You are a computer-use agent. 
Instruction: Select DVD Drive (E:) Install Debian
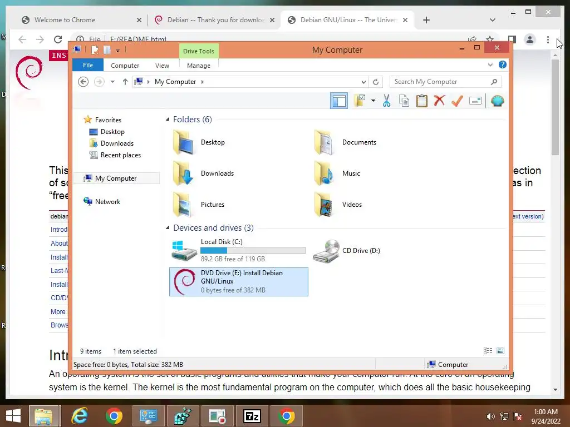238,282
